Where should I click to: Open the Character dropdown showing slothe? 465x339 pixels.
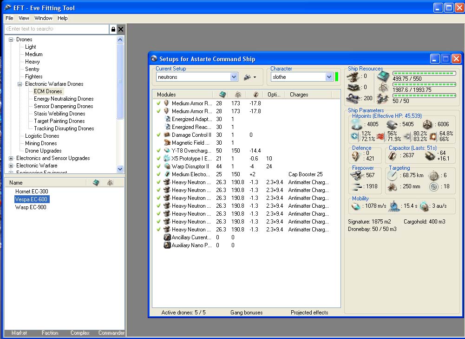tap(329, 77)
